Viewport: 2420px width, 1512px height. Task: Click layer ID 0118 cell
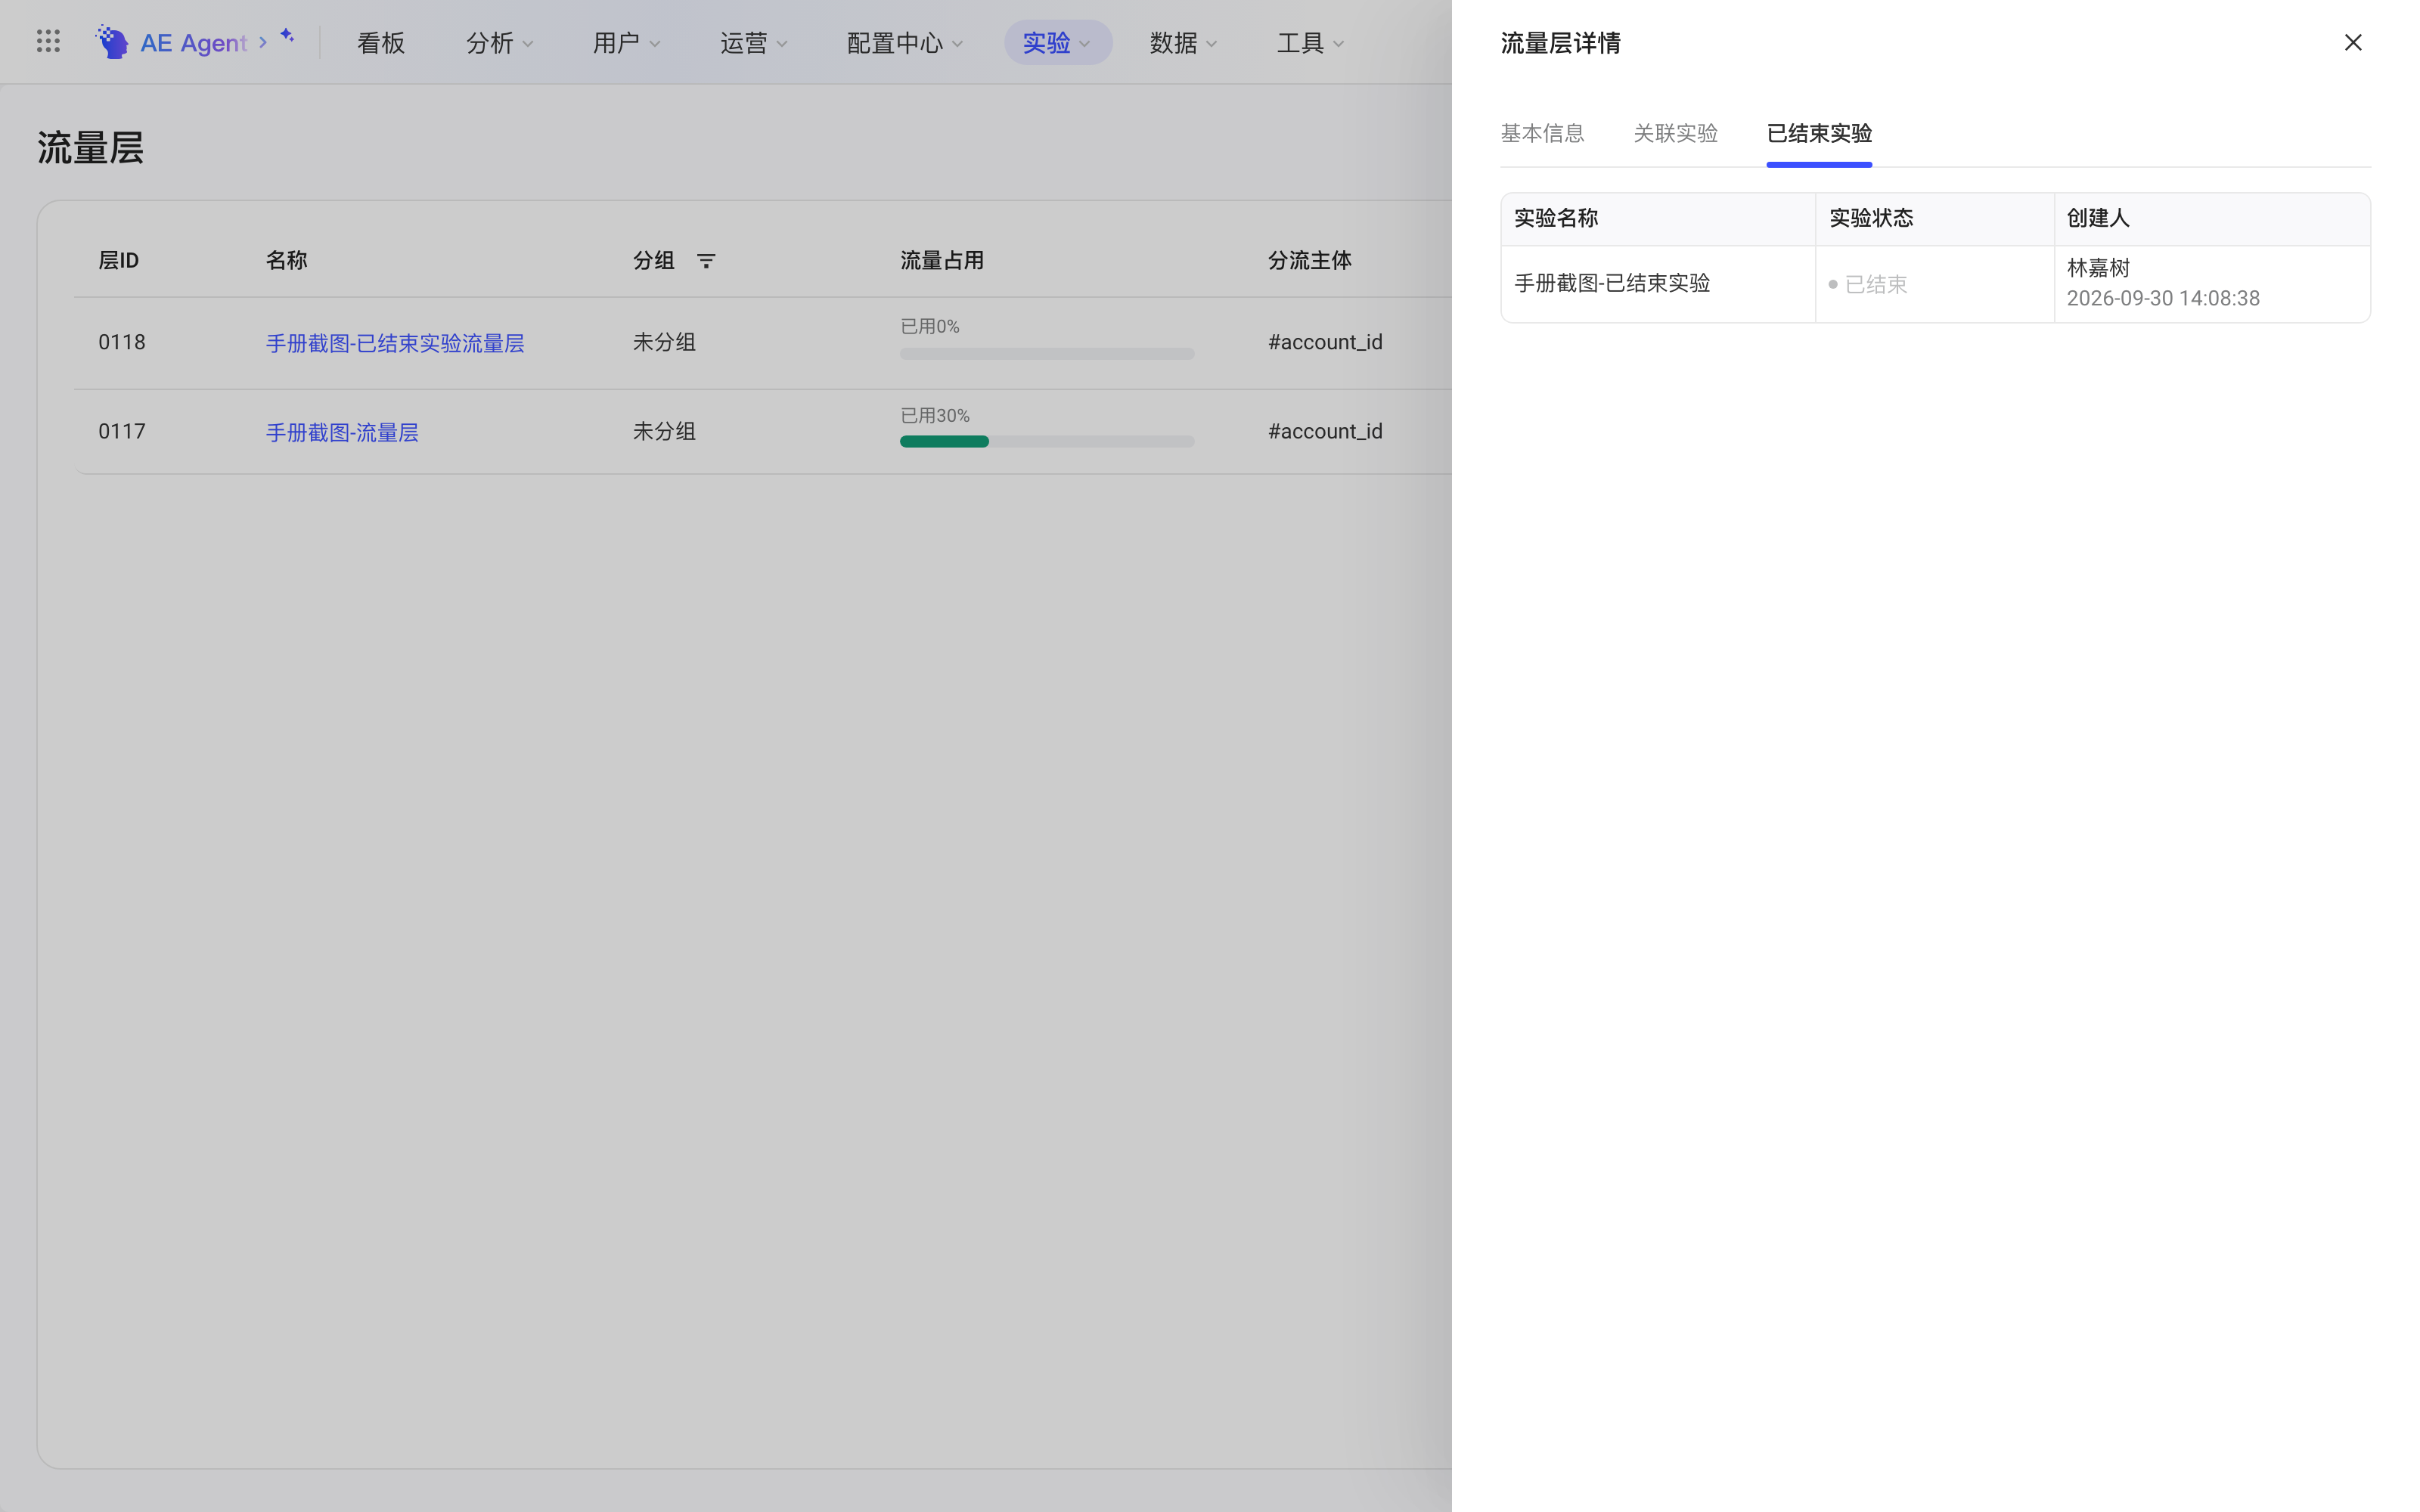tap(122, 342)
